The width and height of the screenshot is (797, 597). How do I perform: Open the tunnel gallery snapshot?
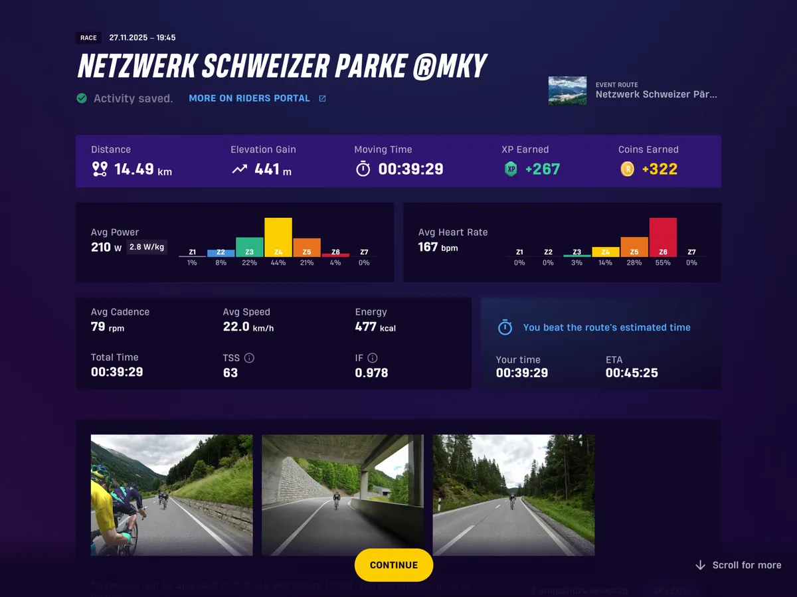tap(343, 495)
